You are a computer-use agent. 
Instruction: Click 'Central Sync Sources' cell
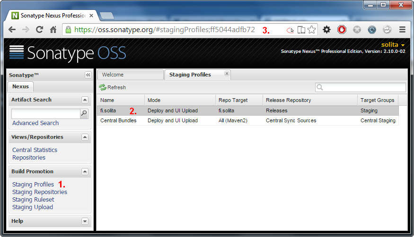291,120
